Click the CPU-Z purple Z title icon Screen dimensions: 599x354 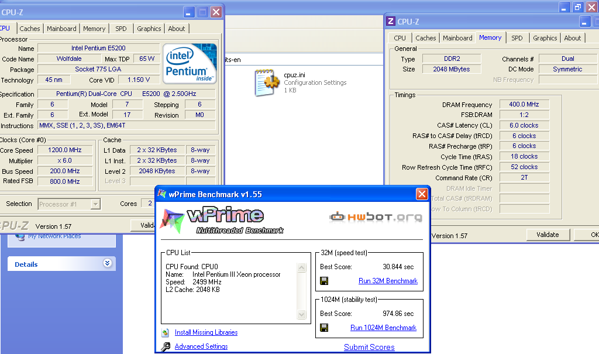tap(390, 22)
